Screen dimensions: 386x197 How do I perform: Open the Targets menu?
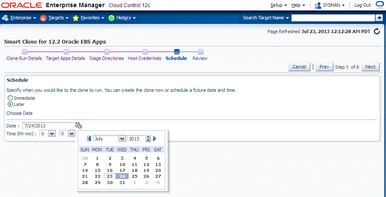click(x=58, y=18)
